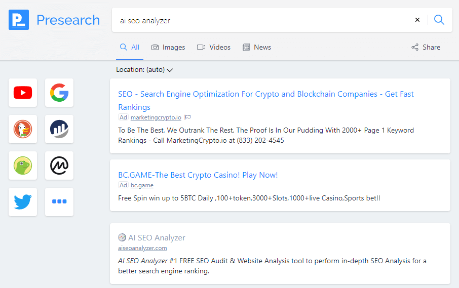
Task: Expand the Location (auto) dropdown
Action: [x=144, y=70]
